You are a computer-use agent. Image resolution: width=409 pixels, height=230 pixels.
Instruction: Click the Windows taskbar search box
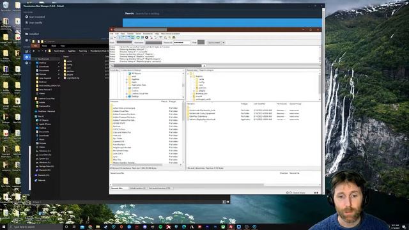coord(35,227)
